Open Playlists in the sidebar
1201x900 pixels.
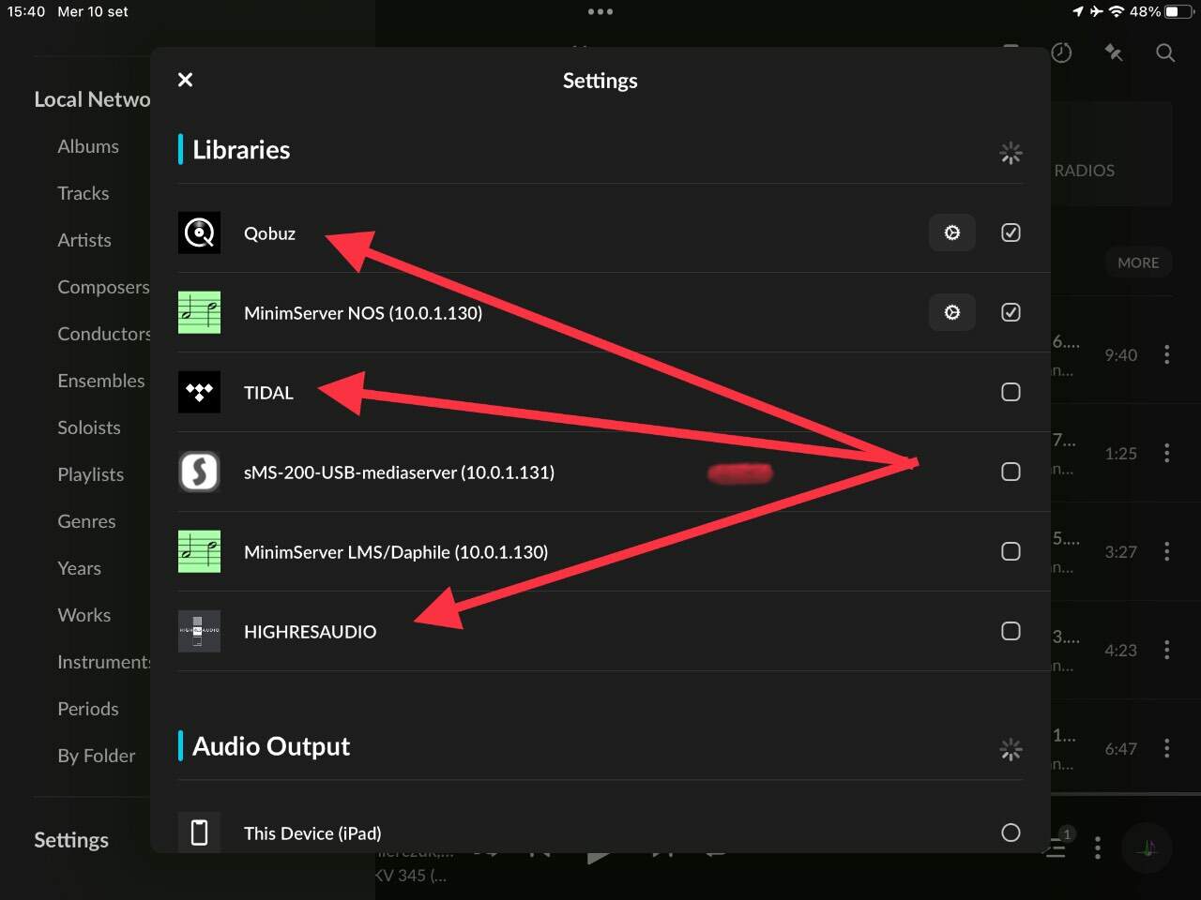(90, 474)
